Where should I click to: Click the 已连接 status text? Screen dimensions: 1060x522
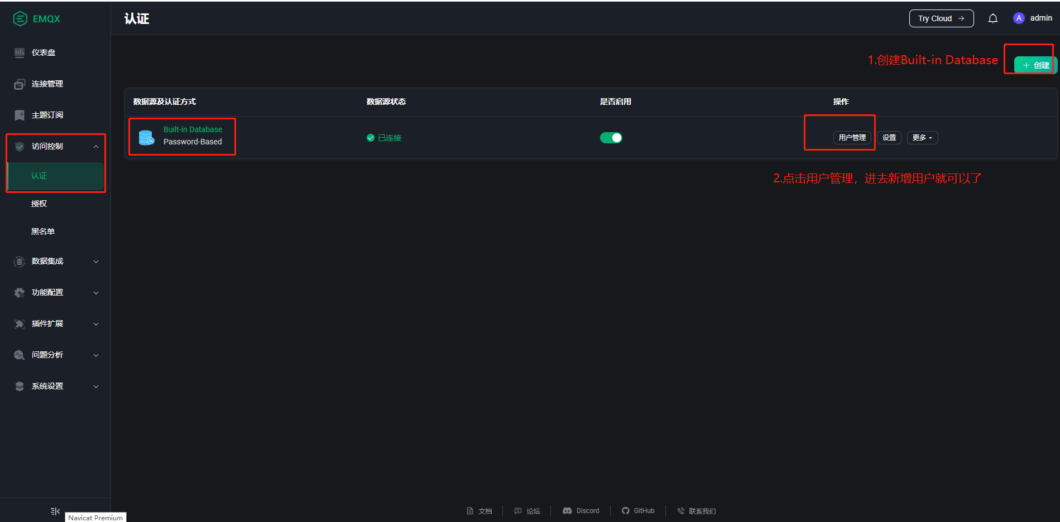pos(390,138)
